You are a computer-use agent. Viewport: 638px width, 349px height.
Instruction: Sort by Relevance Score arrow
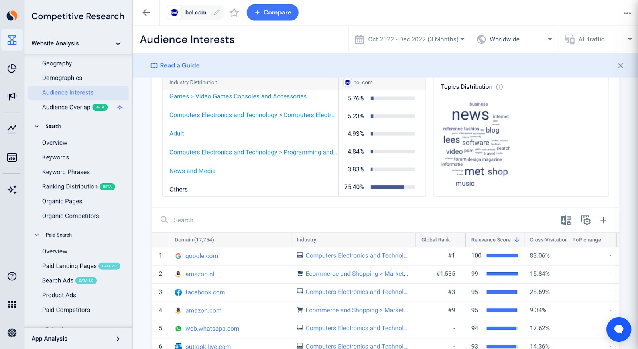coord(517,240)
